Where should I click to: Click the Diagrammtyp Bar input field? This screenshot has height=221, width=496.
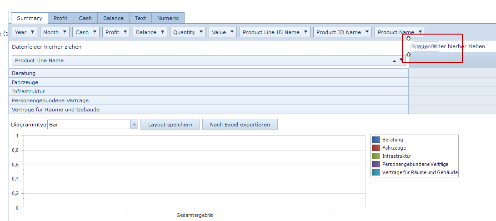(89, 125)
